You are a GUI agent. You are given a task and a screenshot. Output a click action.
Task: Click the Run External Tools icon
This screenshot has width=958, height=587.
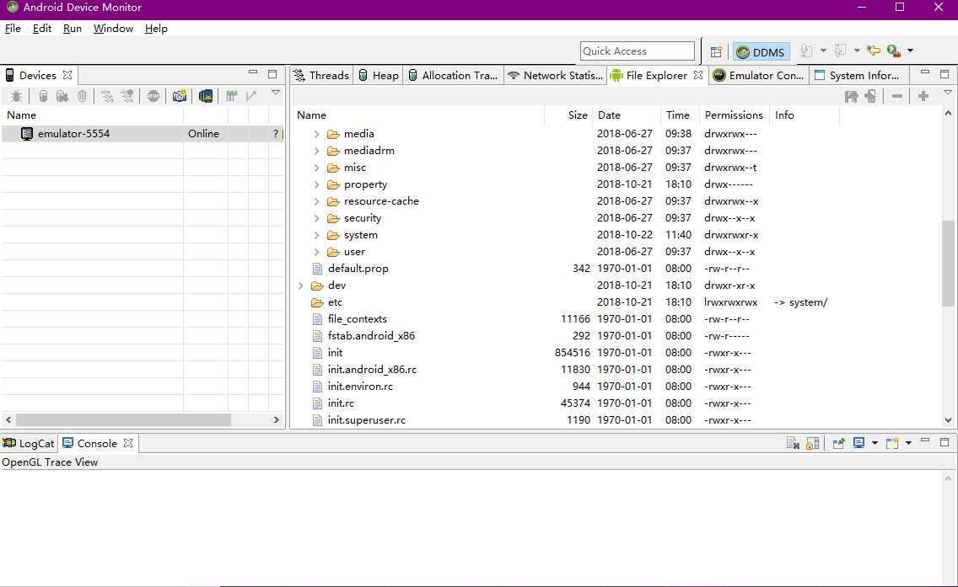click(894, 51)
